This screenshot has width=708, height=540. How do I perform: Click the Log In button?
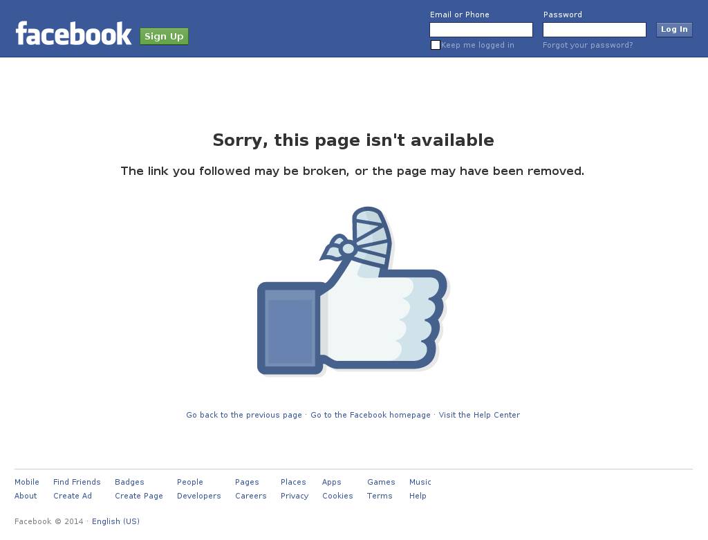pos(674,29)
